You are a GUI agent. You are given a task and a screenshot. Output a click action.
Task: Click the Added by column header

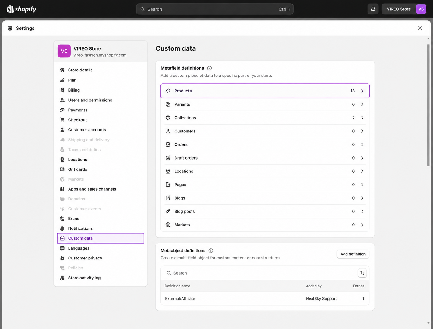click(314, 286)
